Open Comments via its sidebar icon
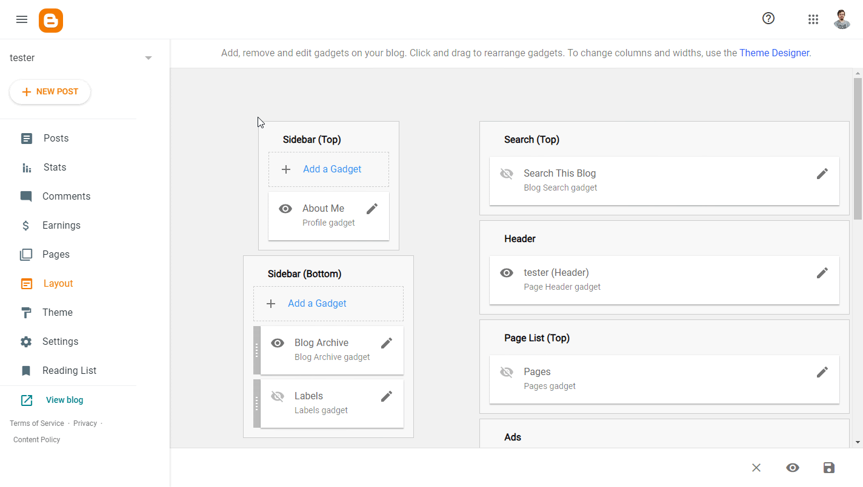This screenshot has height=487, width=863. (26, 196)
